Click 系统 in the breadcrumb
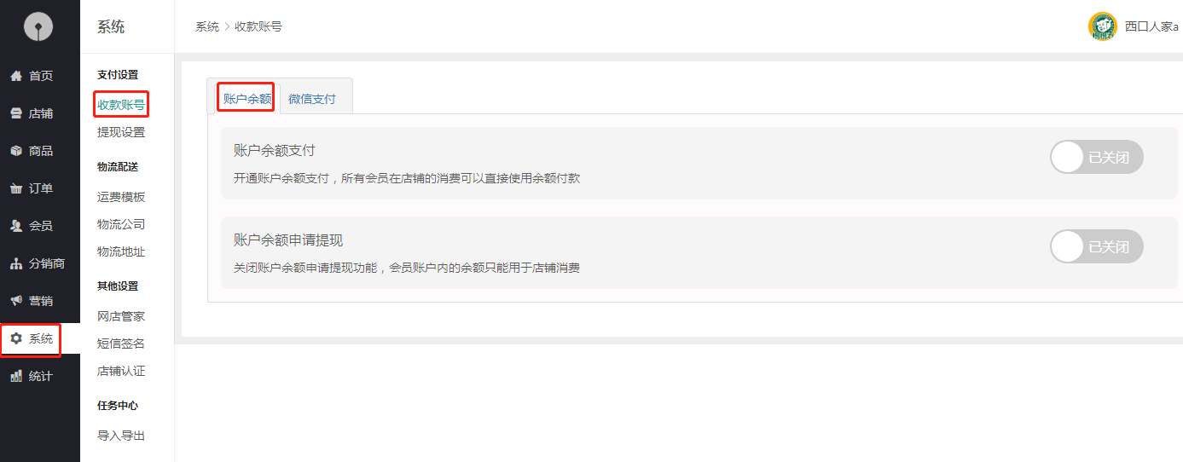 (x=207, y=26)
